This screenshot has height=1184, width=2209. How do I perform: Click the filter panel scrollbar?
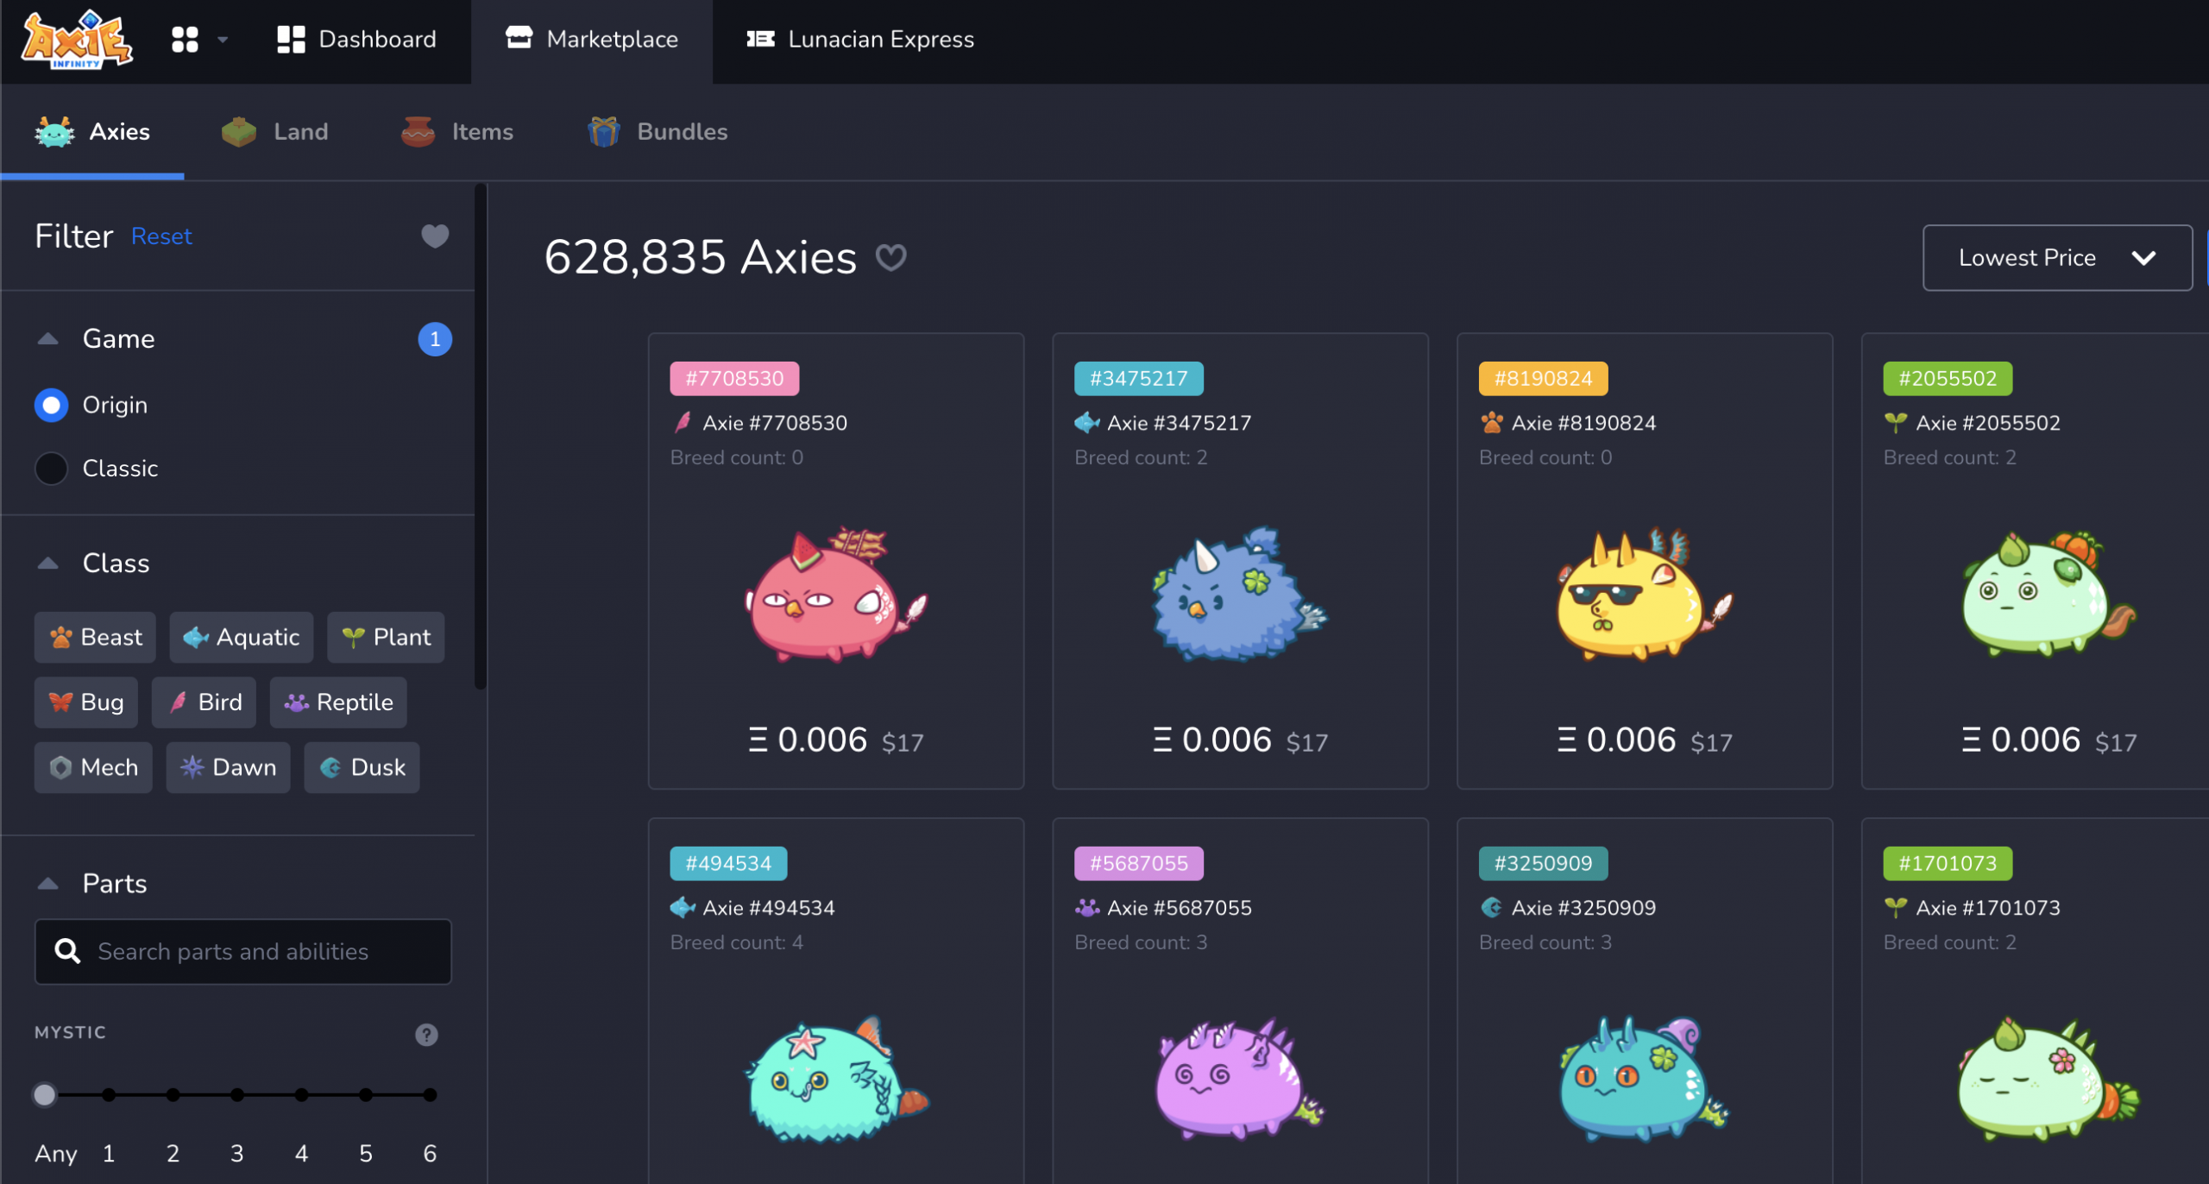pyautogui.click(x=481, y=436)
